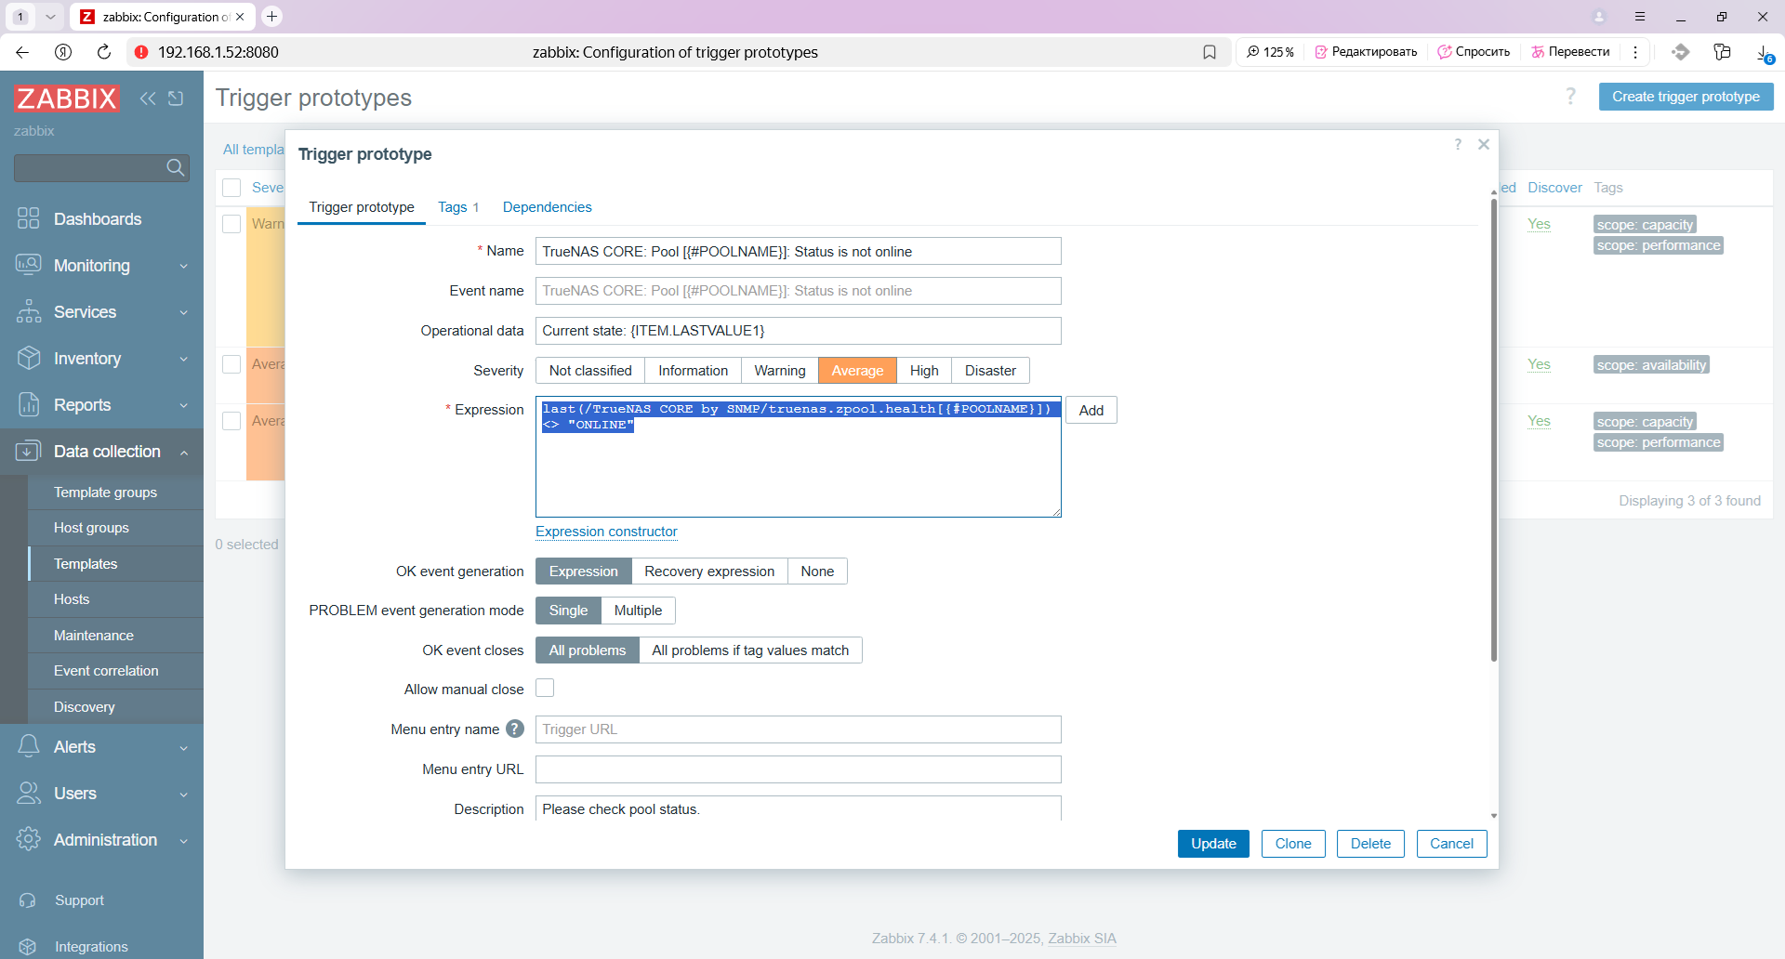1785x959 pixels.
Task: Switch to the Tags tab
Action: click(x=458, y=207)
